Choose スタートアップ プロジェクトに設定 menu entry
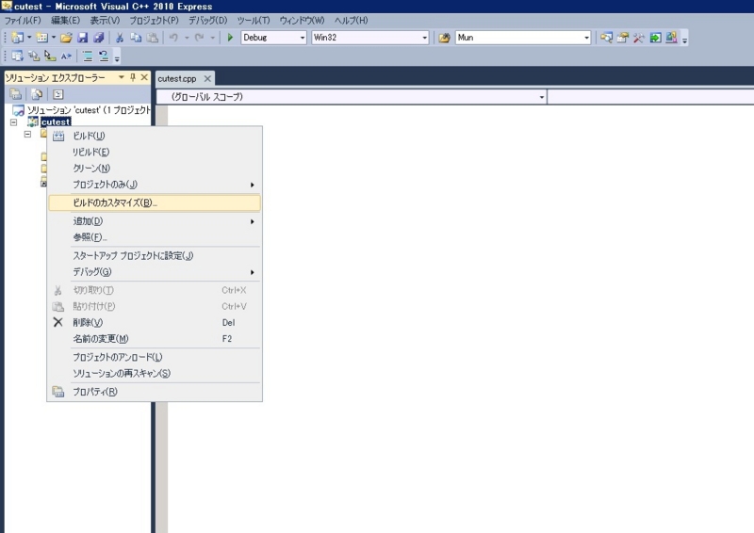The width and height of the screenshot is (754, 533). click(155, 256)
